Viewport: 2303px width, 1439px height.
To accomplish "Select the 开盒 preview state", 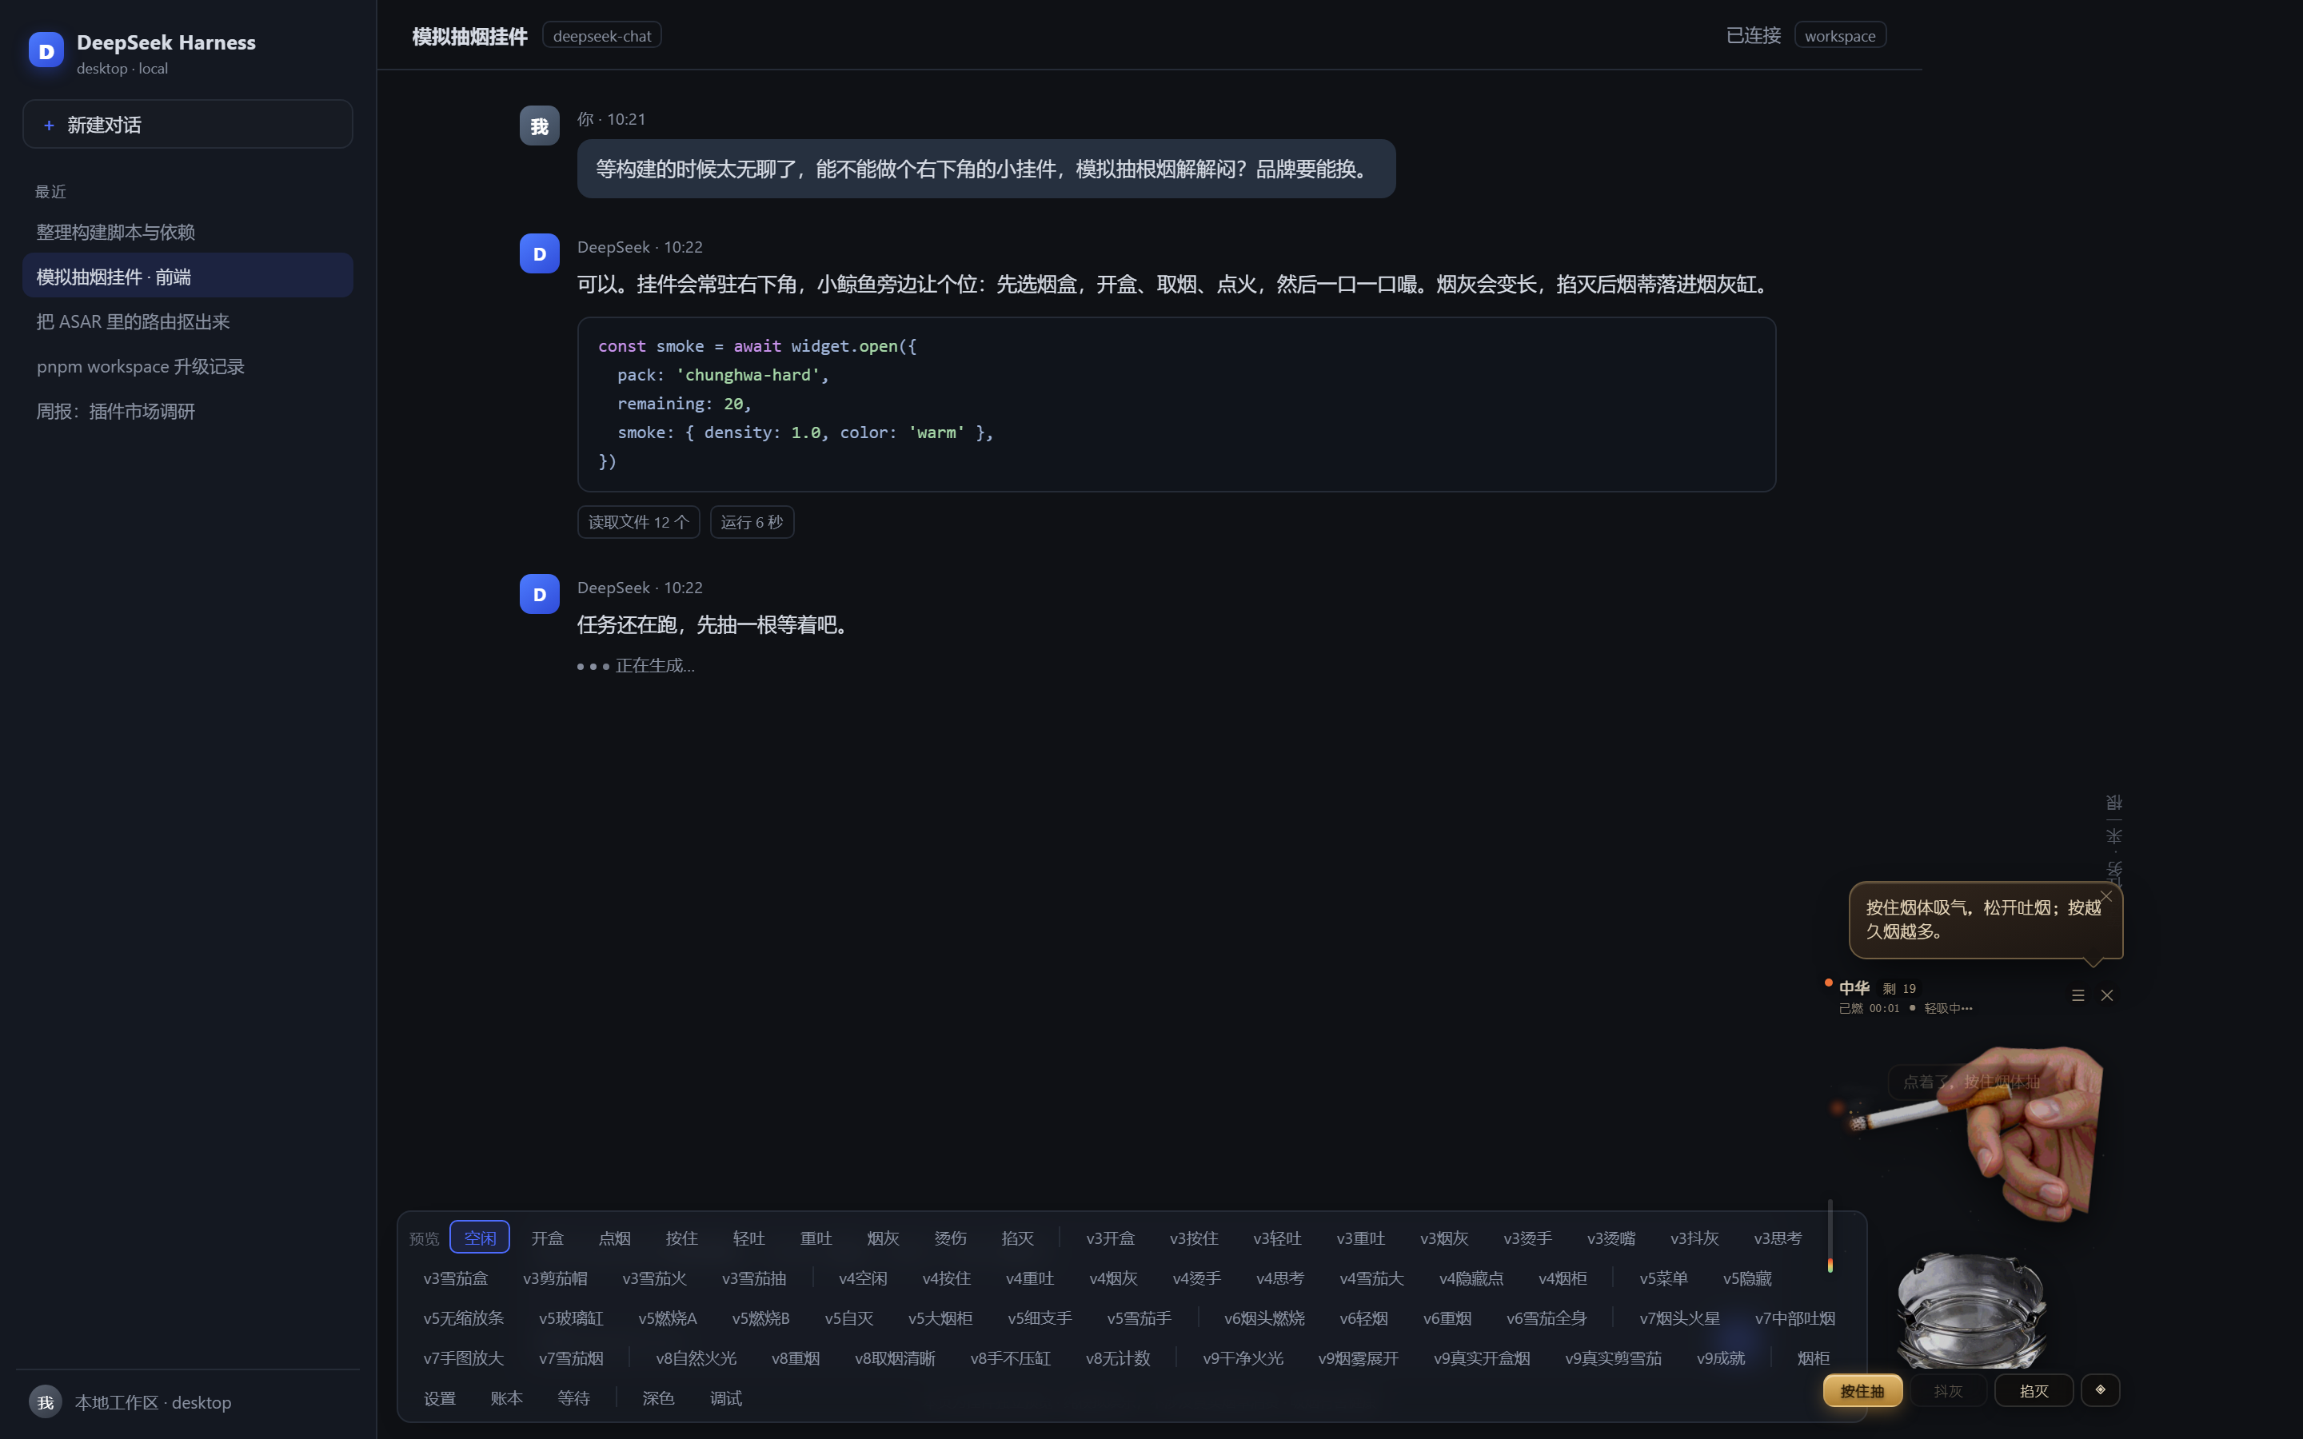I will (x=547, y=1238).
